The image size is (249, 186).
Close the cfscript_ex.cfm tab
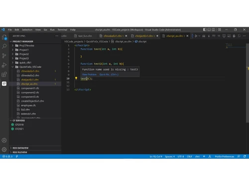pyautogui.click(x=187, y=36)
